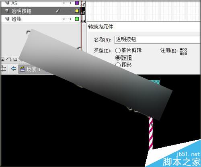
Task: Toggle lock dot of 蜡烛 layer
Action: (70, 19)
